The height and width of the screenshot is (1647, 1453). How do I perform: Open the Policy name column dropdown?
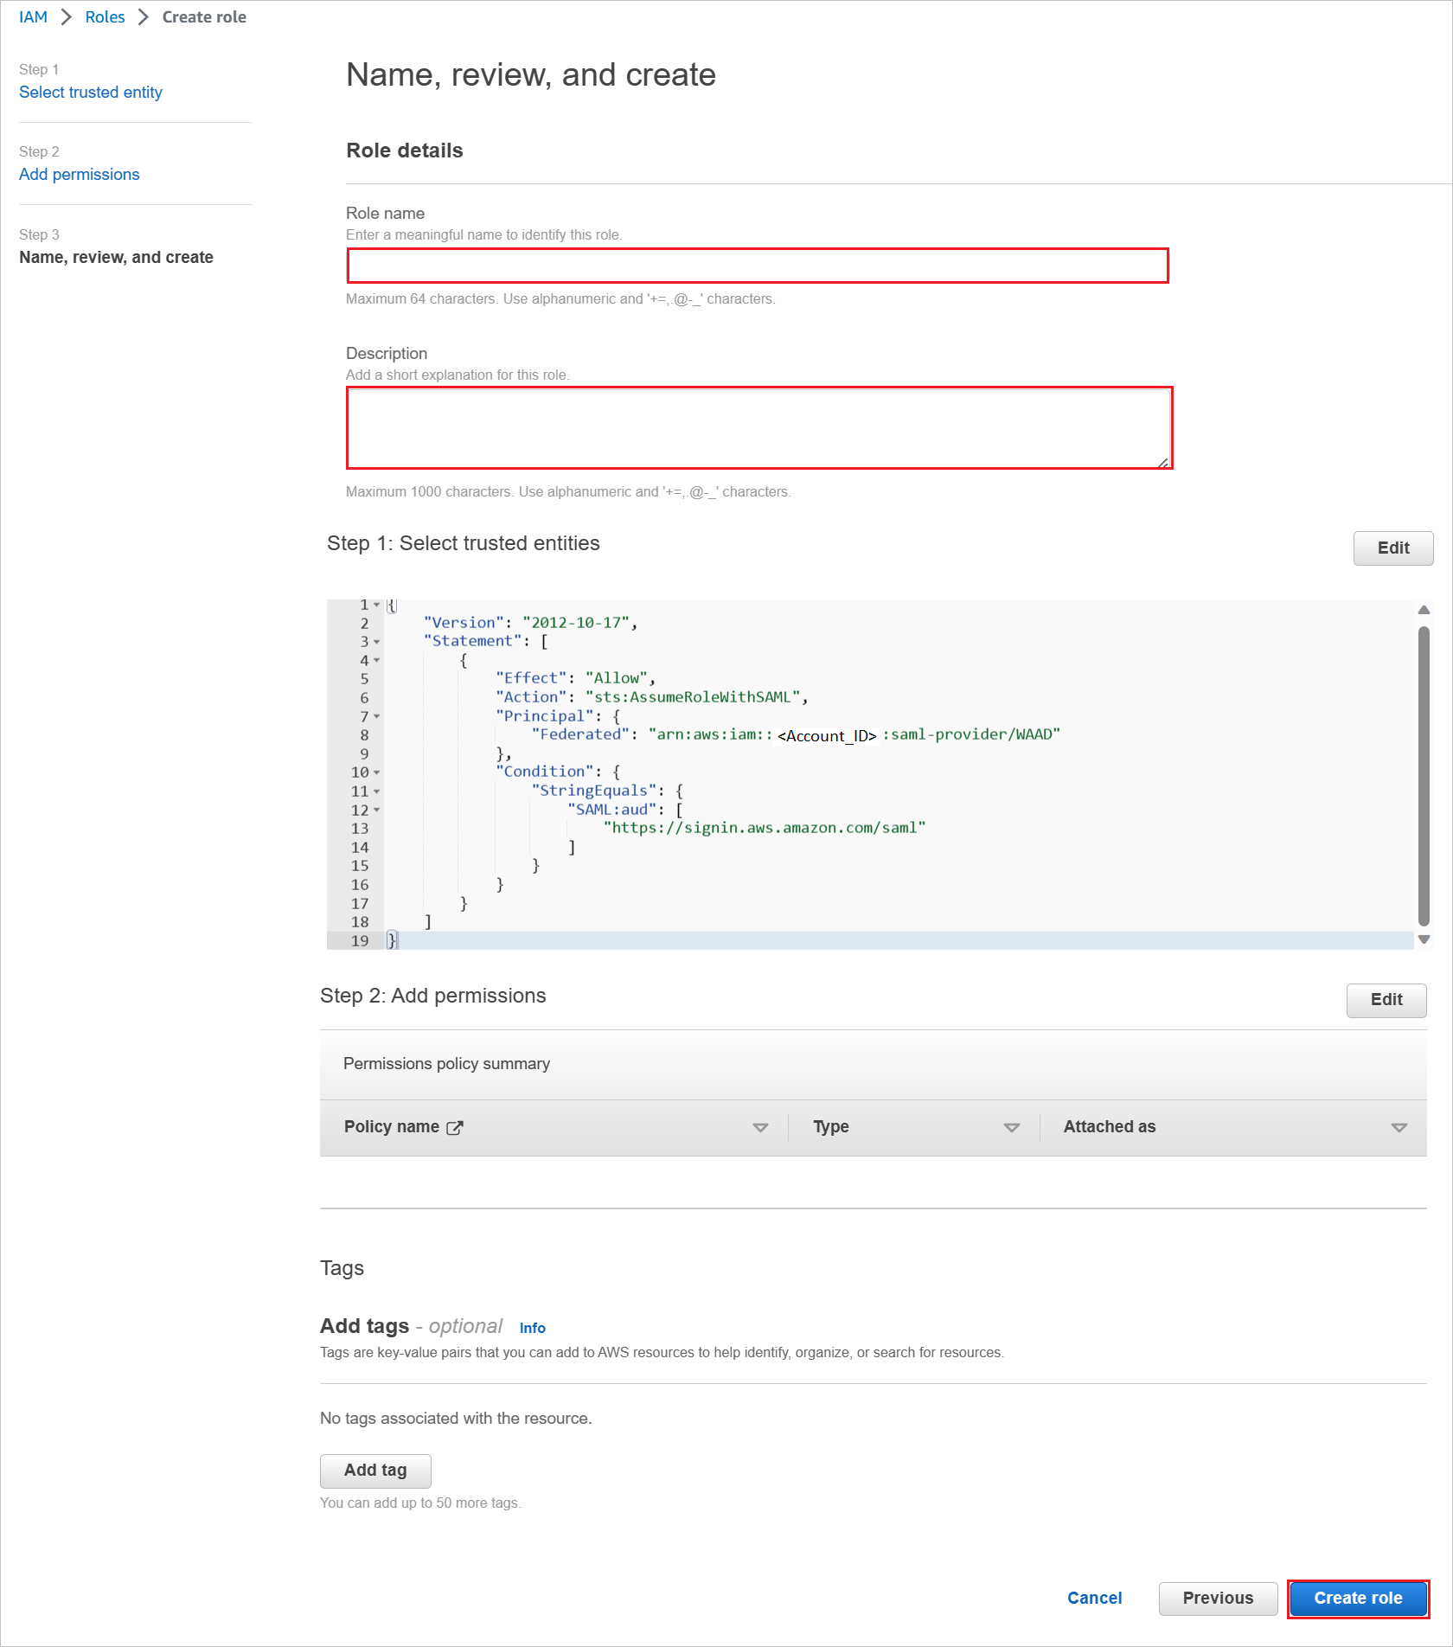coord(760,1127)
